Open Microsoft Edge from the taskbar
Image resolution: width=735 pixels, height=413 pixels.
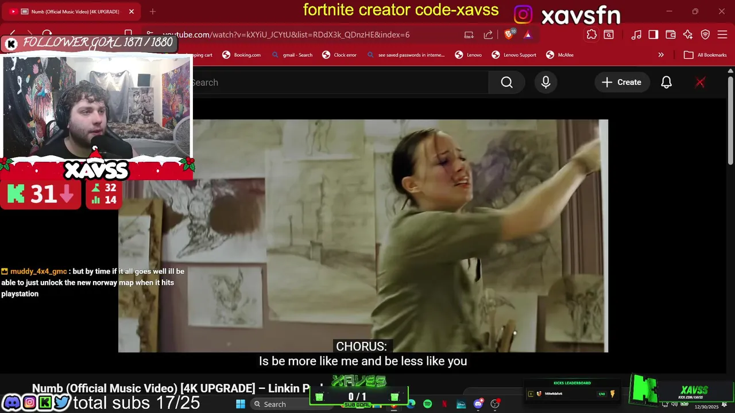pos(411,404)
